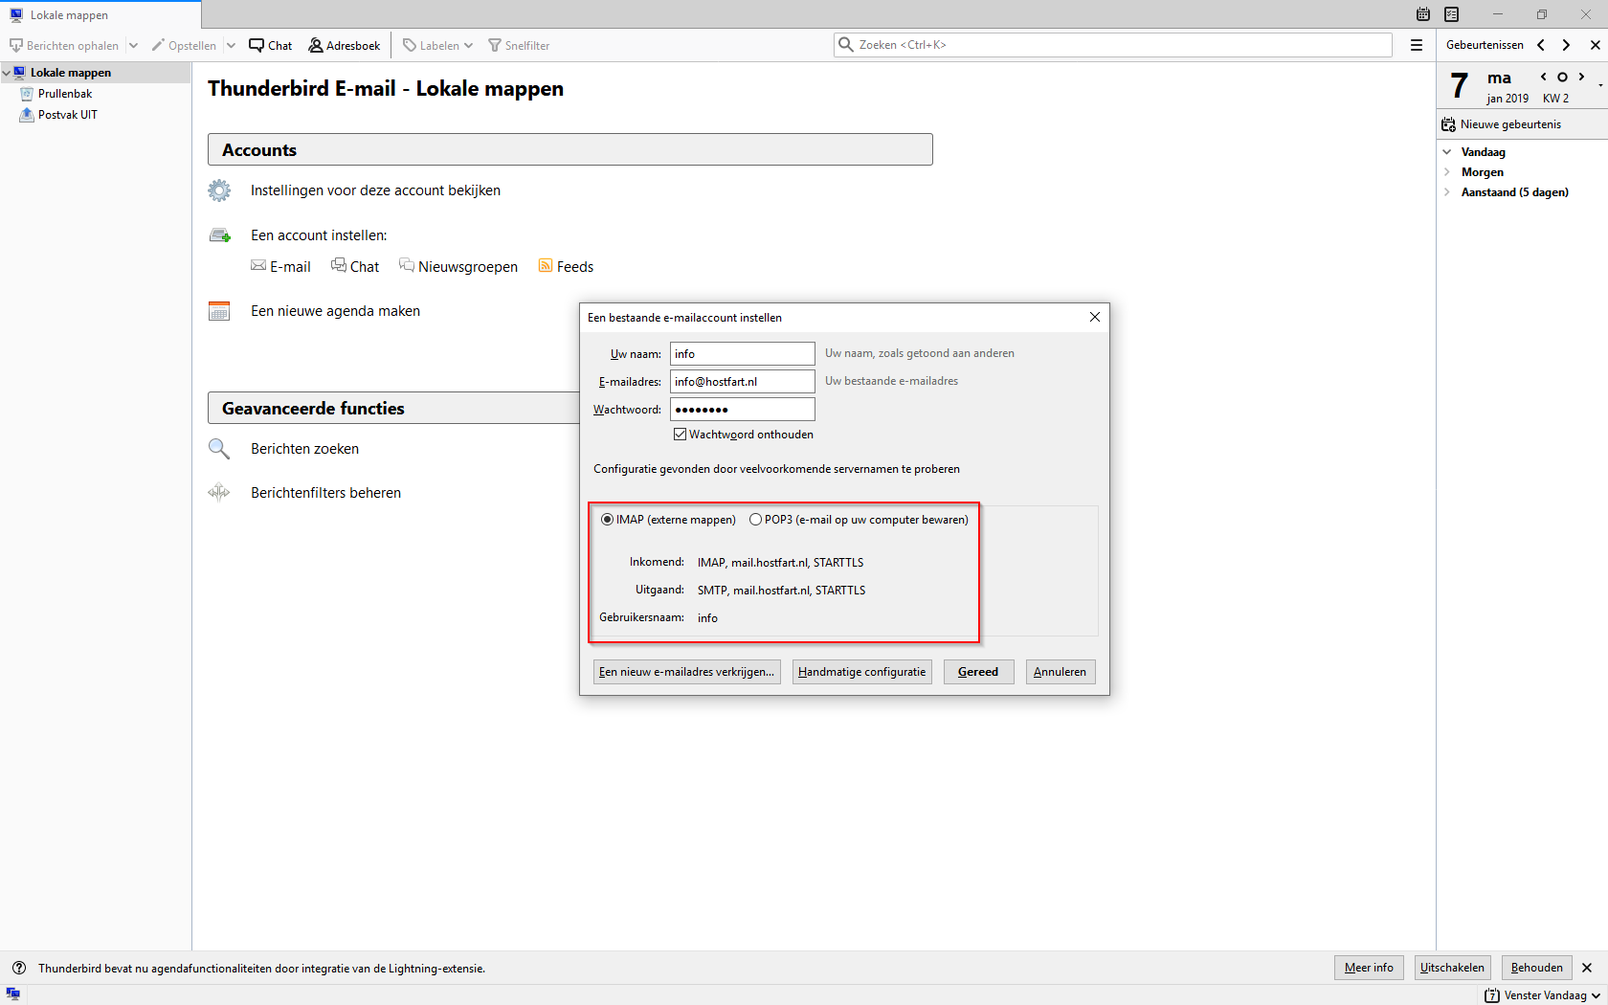
Task: Click the new agenda calendar icon
Action: click(x=219, y=311)
